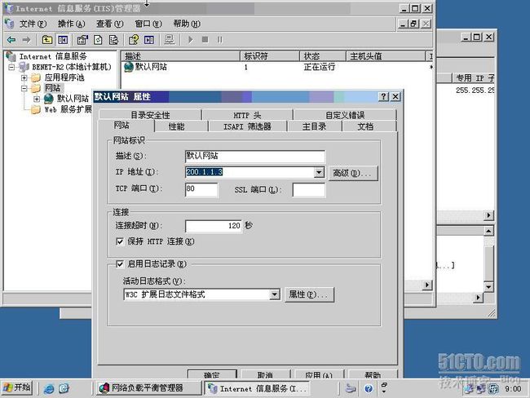This screenshot has width=530, height=398.
Task: Open the IP 地址 dropdown arrow
Action: click(x=319, y=172)
